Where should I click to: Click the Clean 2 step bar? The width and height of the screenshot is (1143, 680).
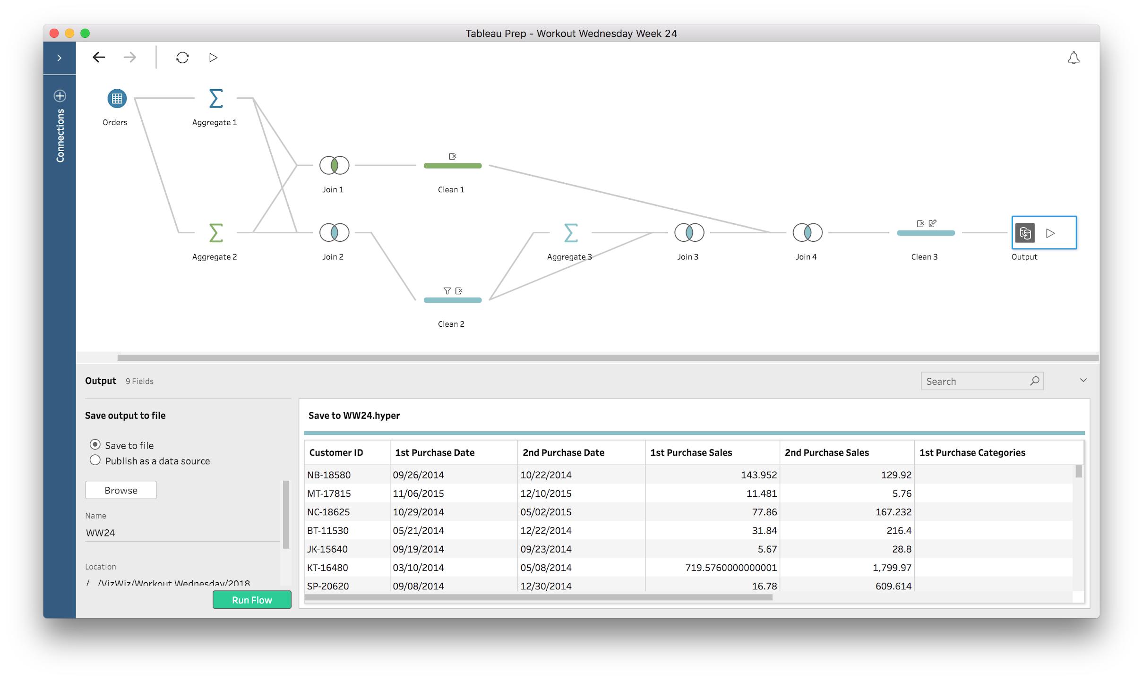[x=452, y=300]
